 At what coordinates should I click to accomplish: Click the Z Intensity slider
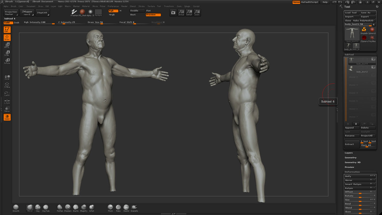click(x=67, y=22)
